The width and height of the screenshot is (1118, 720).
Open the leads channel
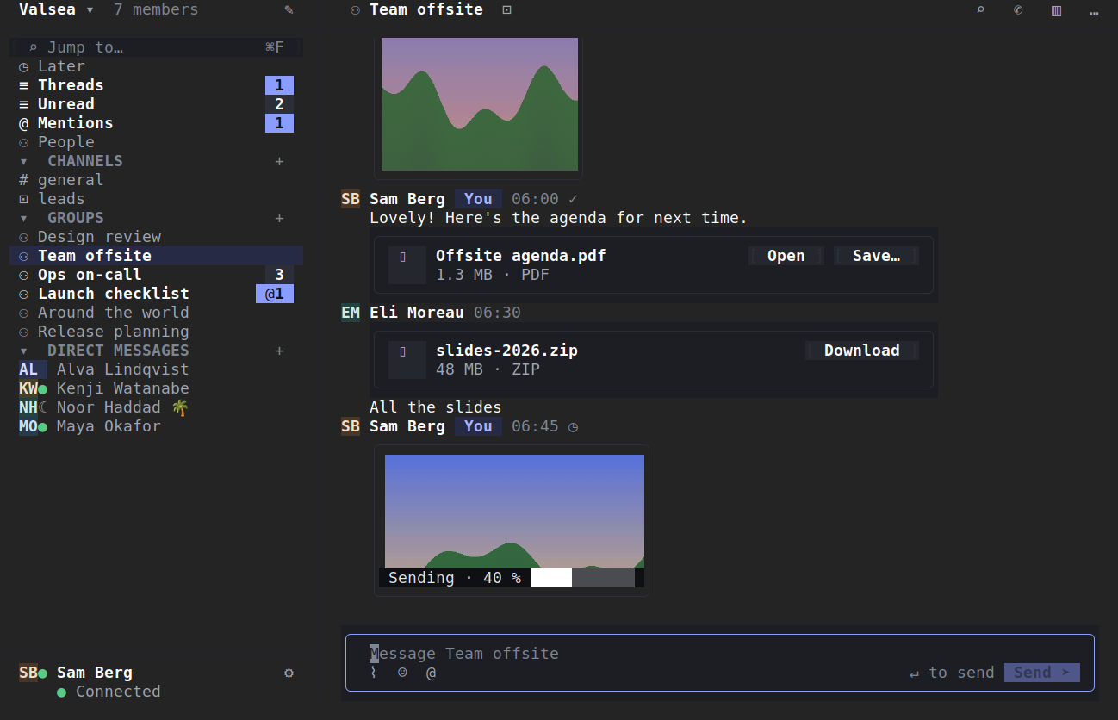pos(156,199)
